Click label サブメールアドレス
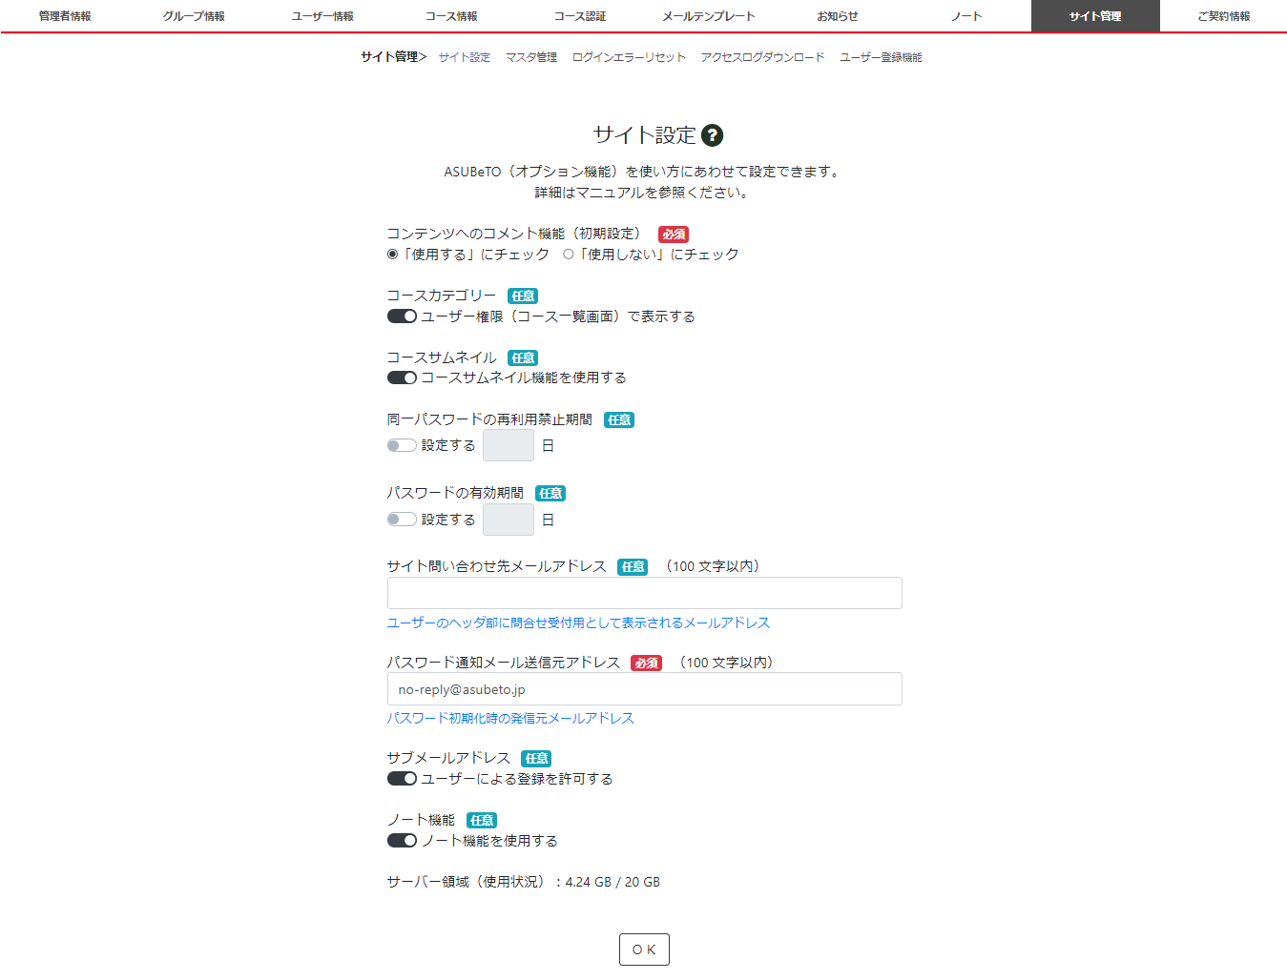This screenshot has width=1287, height=980. point(448,758)
